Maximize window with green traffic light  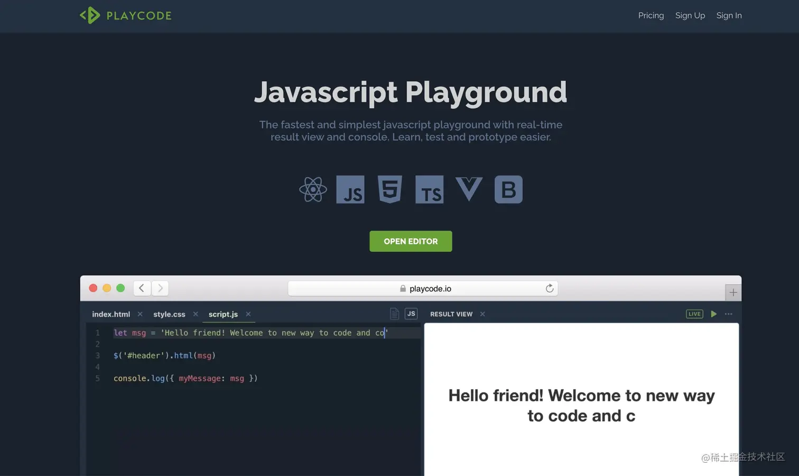pyautogui.click(x=120, y=288)
